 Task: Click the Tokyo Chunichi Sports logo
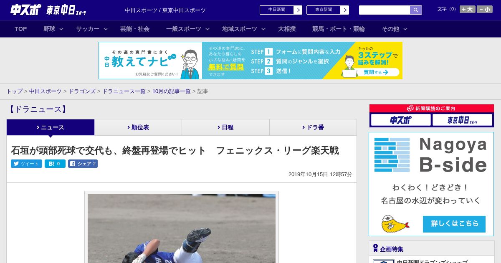pos(66,10)
